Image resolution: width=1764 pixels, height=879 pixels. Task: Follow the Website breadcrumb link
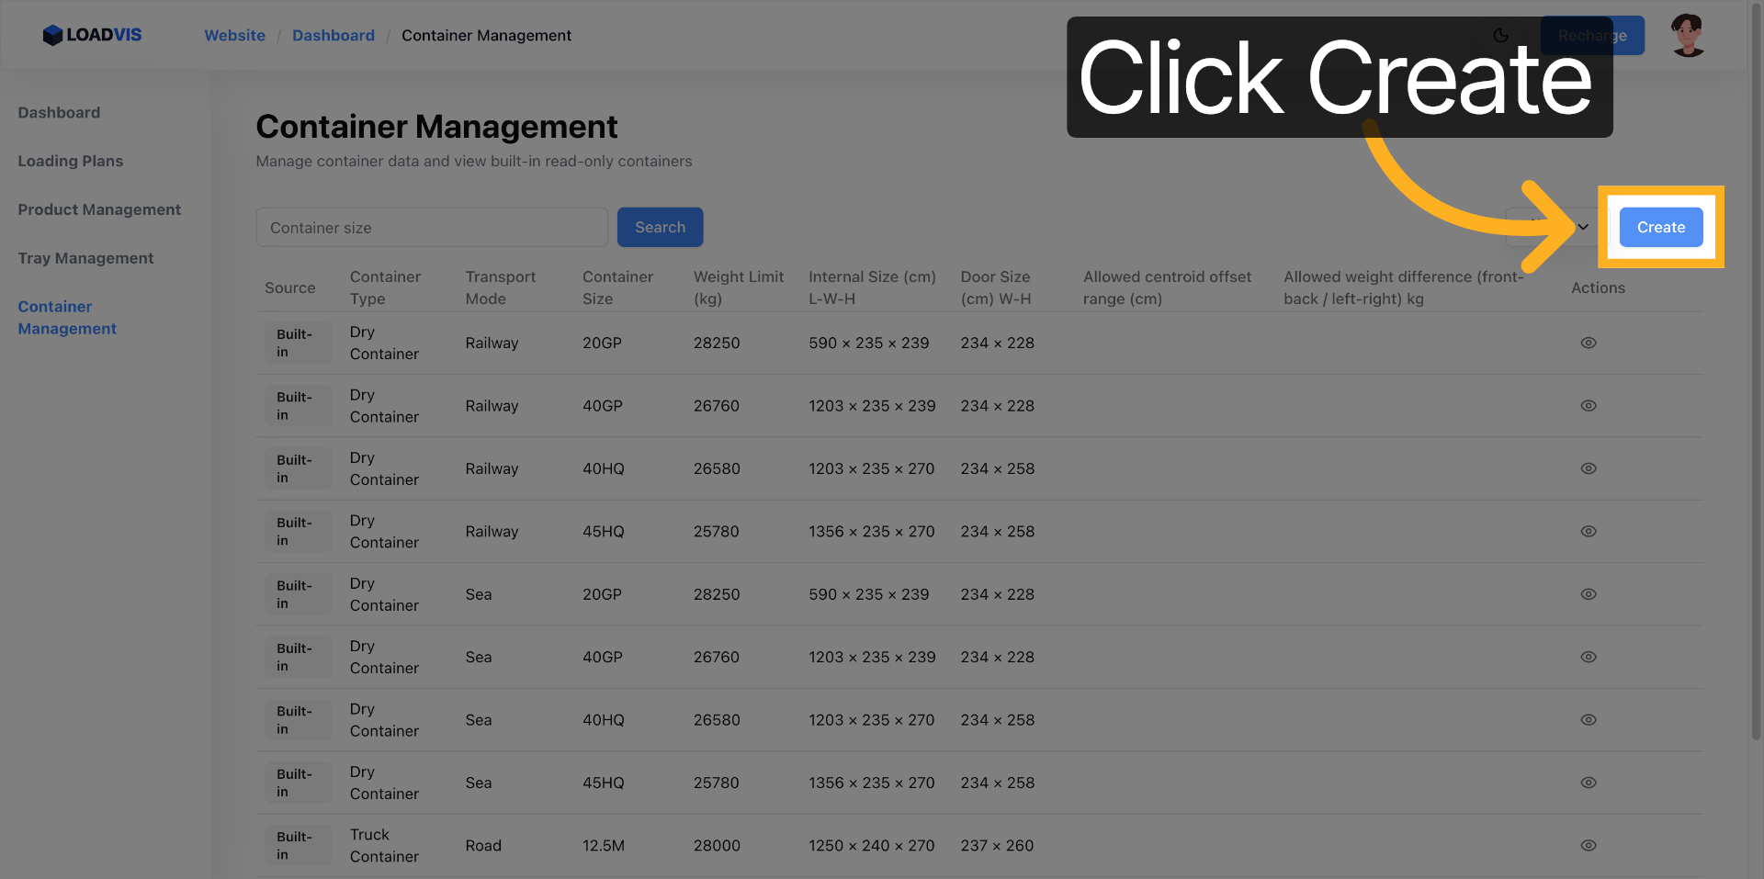coord(234,36)
